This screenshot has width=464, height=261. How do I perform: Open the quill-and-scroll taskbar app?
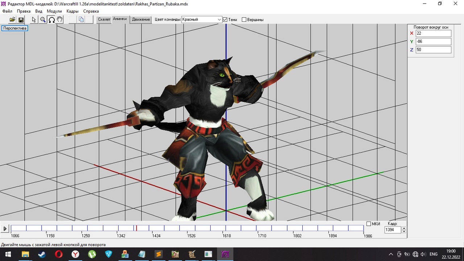tap(192, 254)
